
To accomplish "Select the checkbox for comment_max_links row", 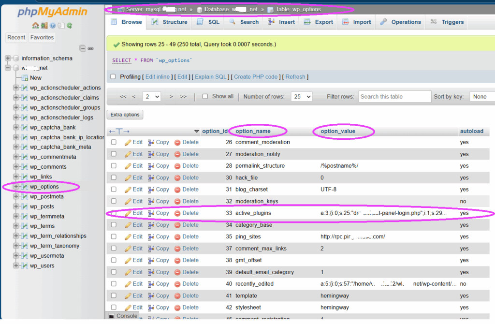I will point(114,249).
